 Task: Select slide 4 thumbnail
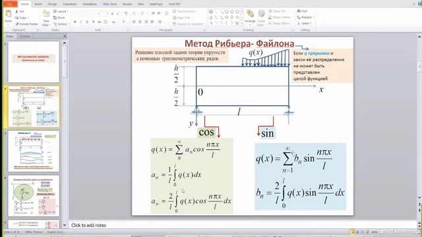[34, 196]
